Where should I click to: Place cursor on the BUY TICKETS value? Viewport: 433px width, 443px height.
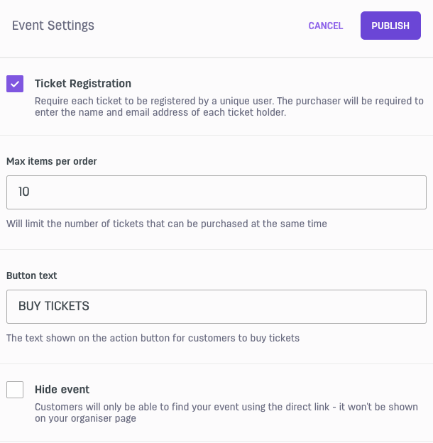click(x=54, y=306)
